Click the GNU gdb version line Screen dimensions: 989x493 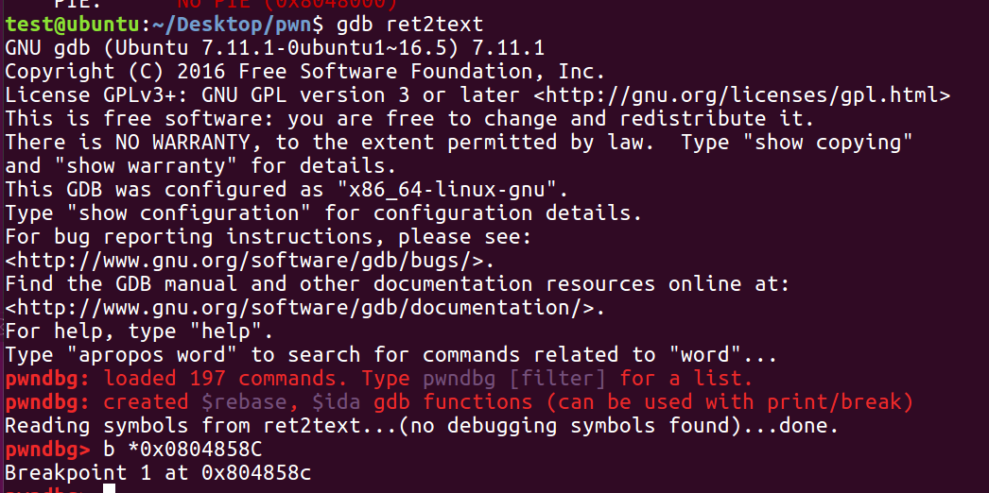tap(274, 48)
